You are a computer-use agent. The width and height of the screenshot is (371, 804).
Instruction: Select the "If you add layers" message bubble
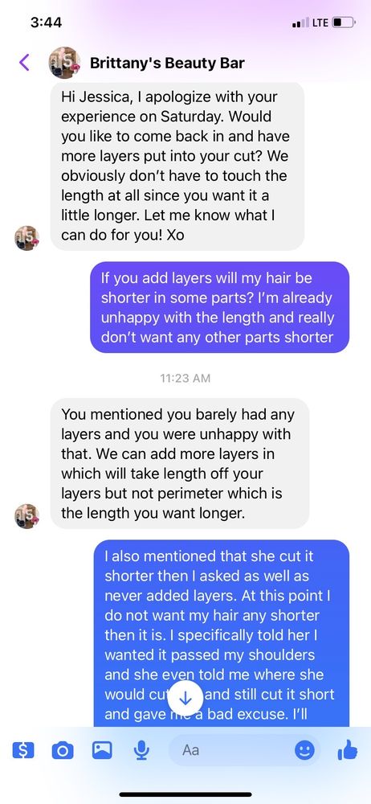click(x=220, y=307)
